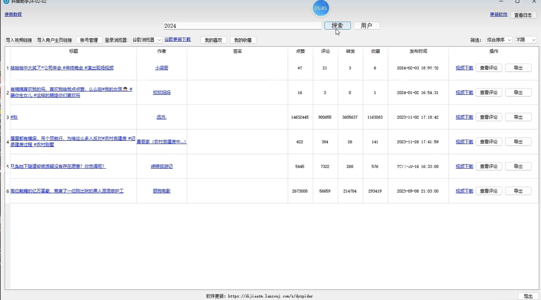Click 导入用户主页链接 button
The image size is (541, 300).
(x=54, y=40)
